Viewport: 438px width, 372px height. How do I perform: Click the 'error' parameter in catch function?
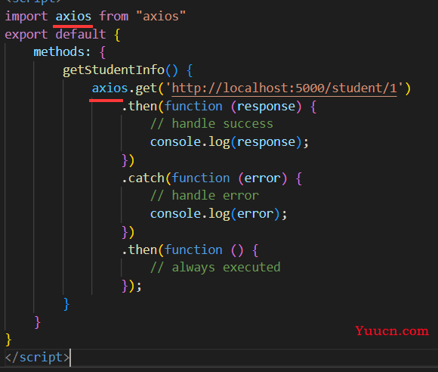tap(262, 178)
